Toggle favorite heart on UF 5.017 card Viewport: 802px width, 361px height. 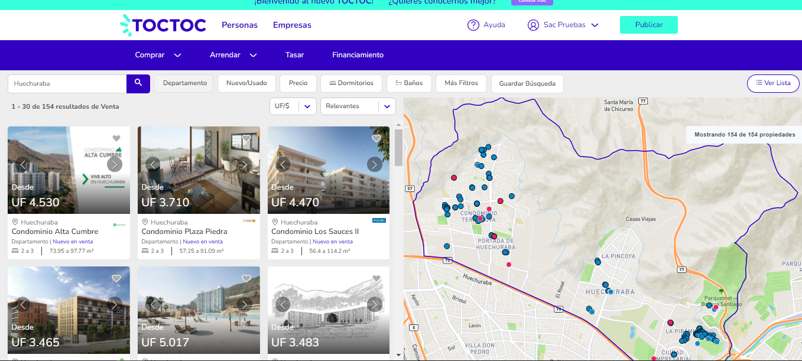coord(246,278)
